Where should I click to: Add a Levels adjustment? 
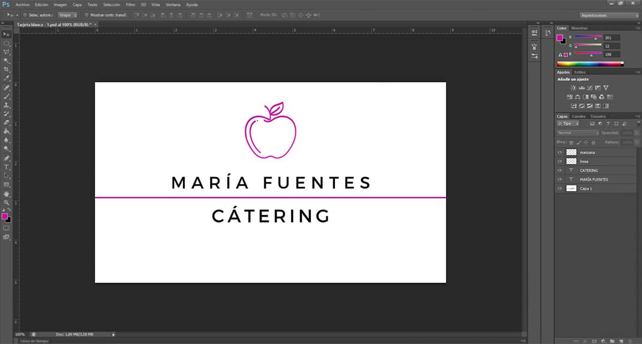click(582, 87)
